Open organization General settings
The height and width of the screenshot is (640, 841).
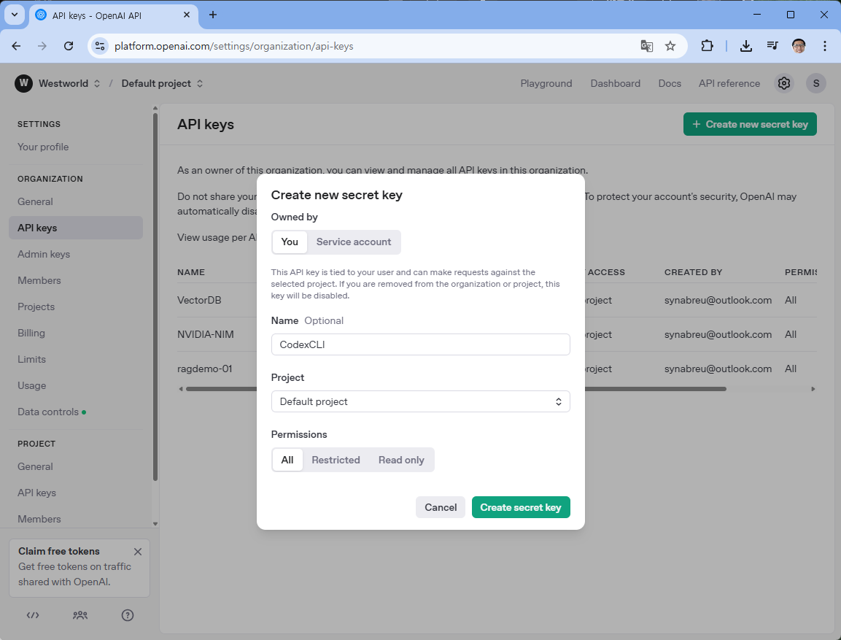[x=36, y=201]
